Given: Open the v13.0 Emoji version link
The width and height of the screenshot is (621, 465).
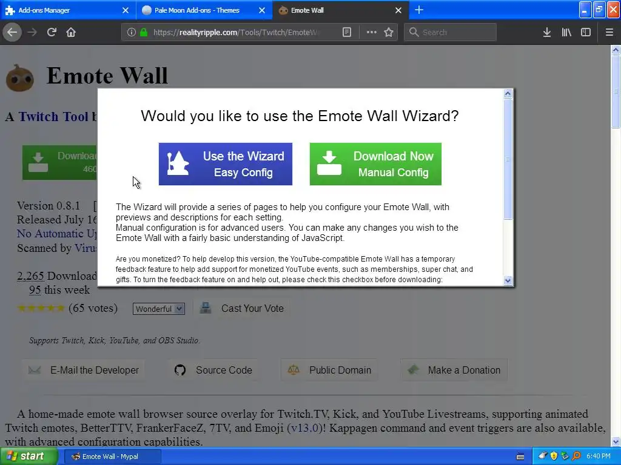Looking at the screenshot, I should pos(304,428).
